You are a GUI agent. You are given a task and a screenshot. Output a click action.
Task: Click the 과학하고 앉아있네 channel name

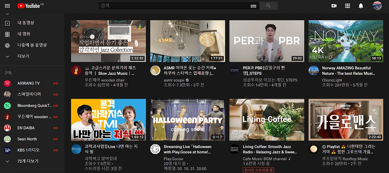(x=101, y=158)
